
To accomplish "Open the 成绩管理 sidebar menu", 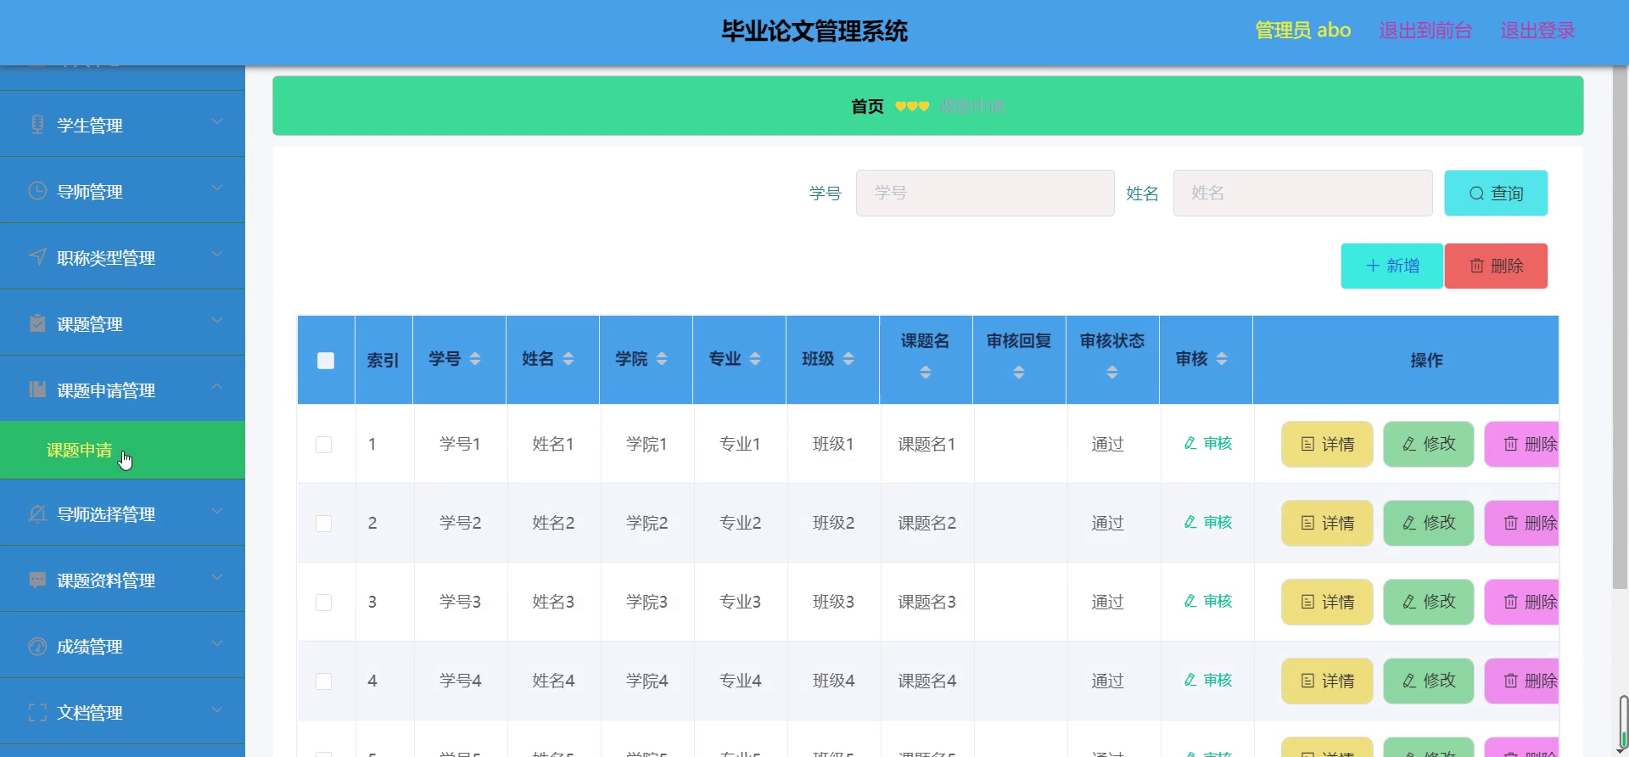I will coord(122,646).
